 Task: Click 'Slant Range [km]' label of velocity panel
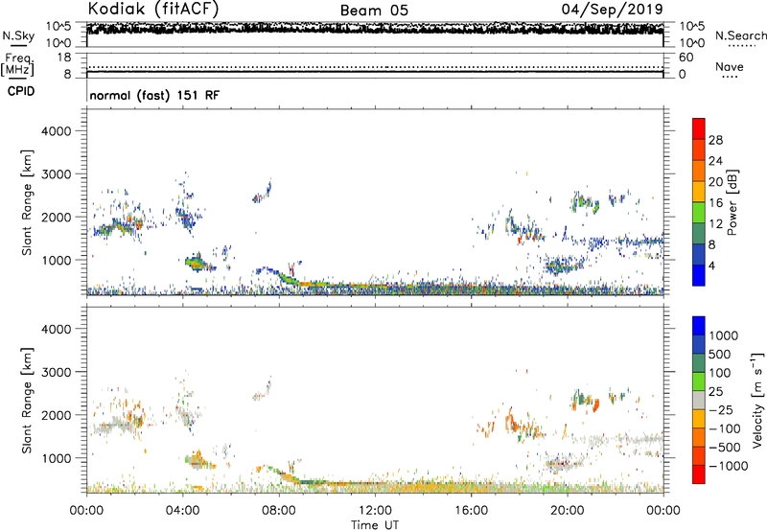28,401
